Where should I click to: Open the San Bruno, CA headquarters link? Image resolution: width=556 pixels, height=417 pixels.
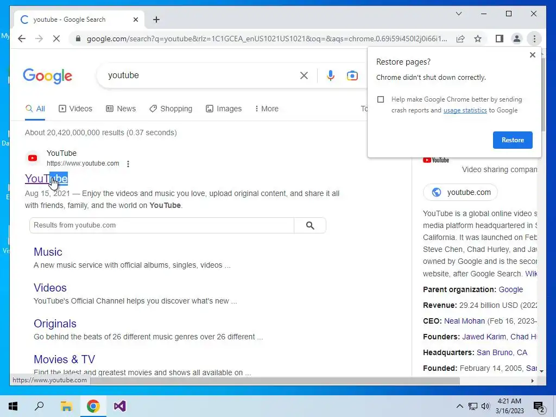502,352
